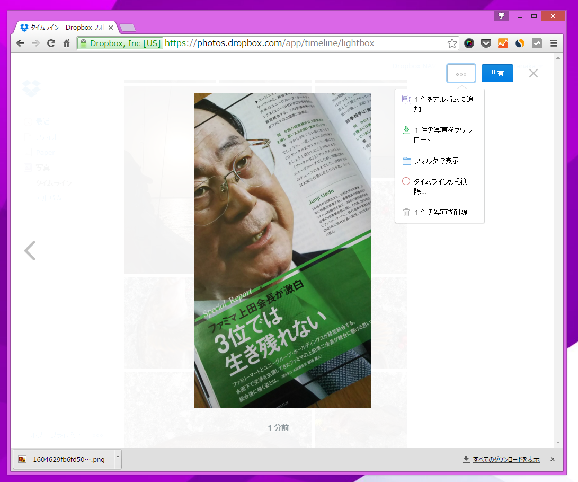Close the downloads bar
This screenshot has height=482, width=578.
click(x=552, y=459)
